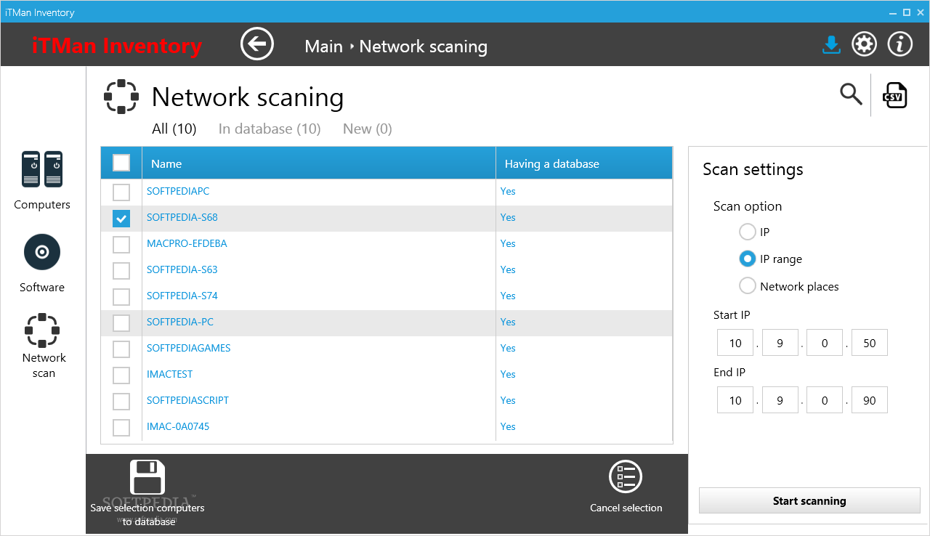Open the info about icon
The width and height of the screenshot is (930, 536).
pos(900,44)
